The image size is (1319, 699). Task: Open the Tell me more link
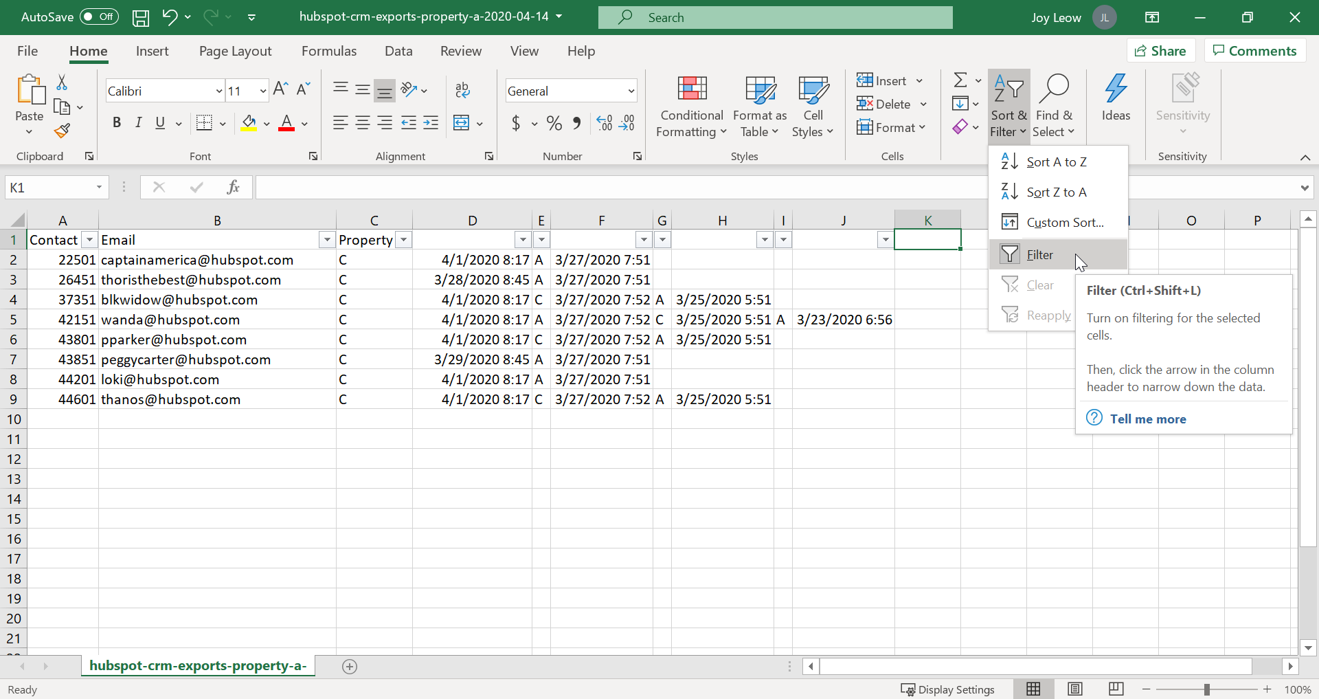click(1149, 419)
